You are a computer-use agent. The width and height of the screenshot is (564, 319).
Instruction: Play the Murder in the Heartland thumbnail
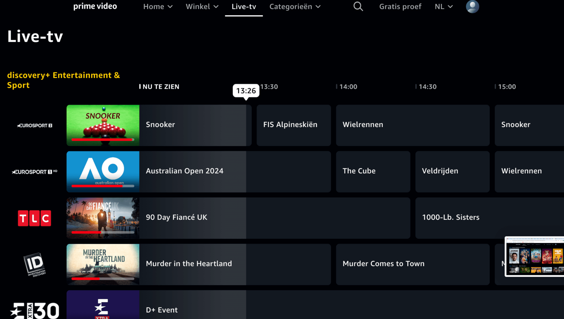click(x=103, y=264)
